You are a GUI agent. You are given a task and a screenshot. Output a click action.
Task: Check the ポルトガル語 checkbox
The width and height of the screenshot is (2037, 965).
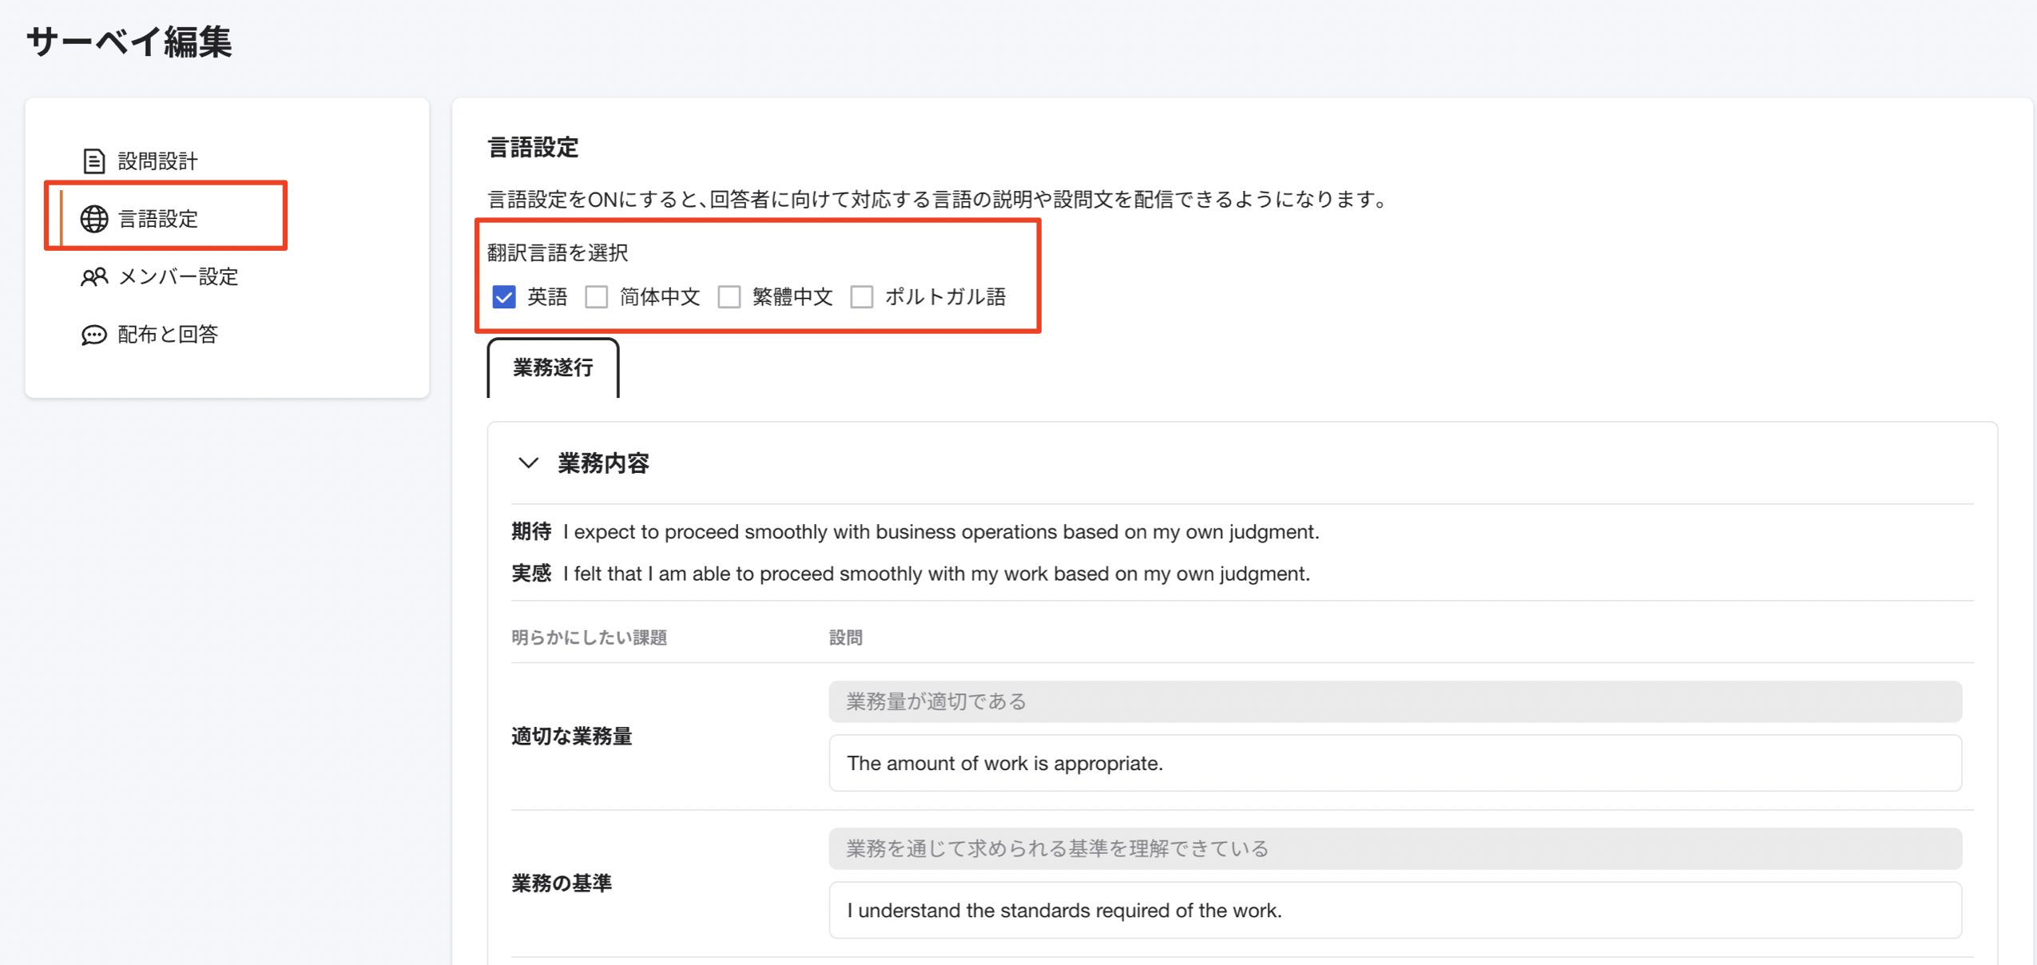coord(862,297)
